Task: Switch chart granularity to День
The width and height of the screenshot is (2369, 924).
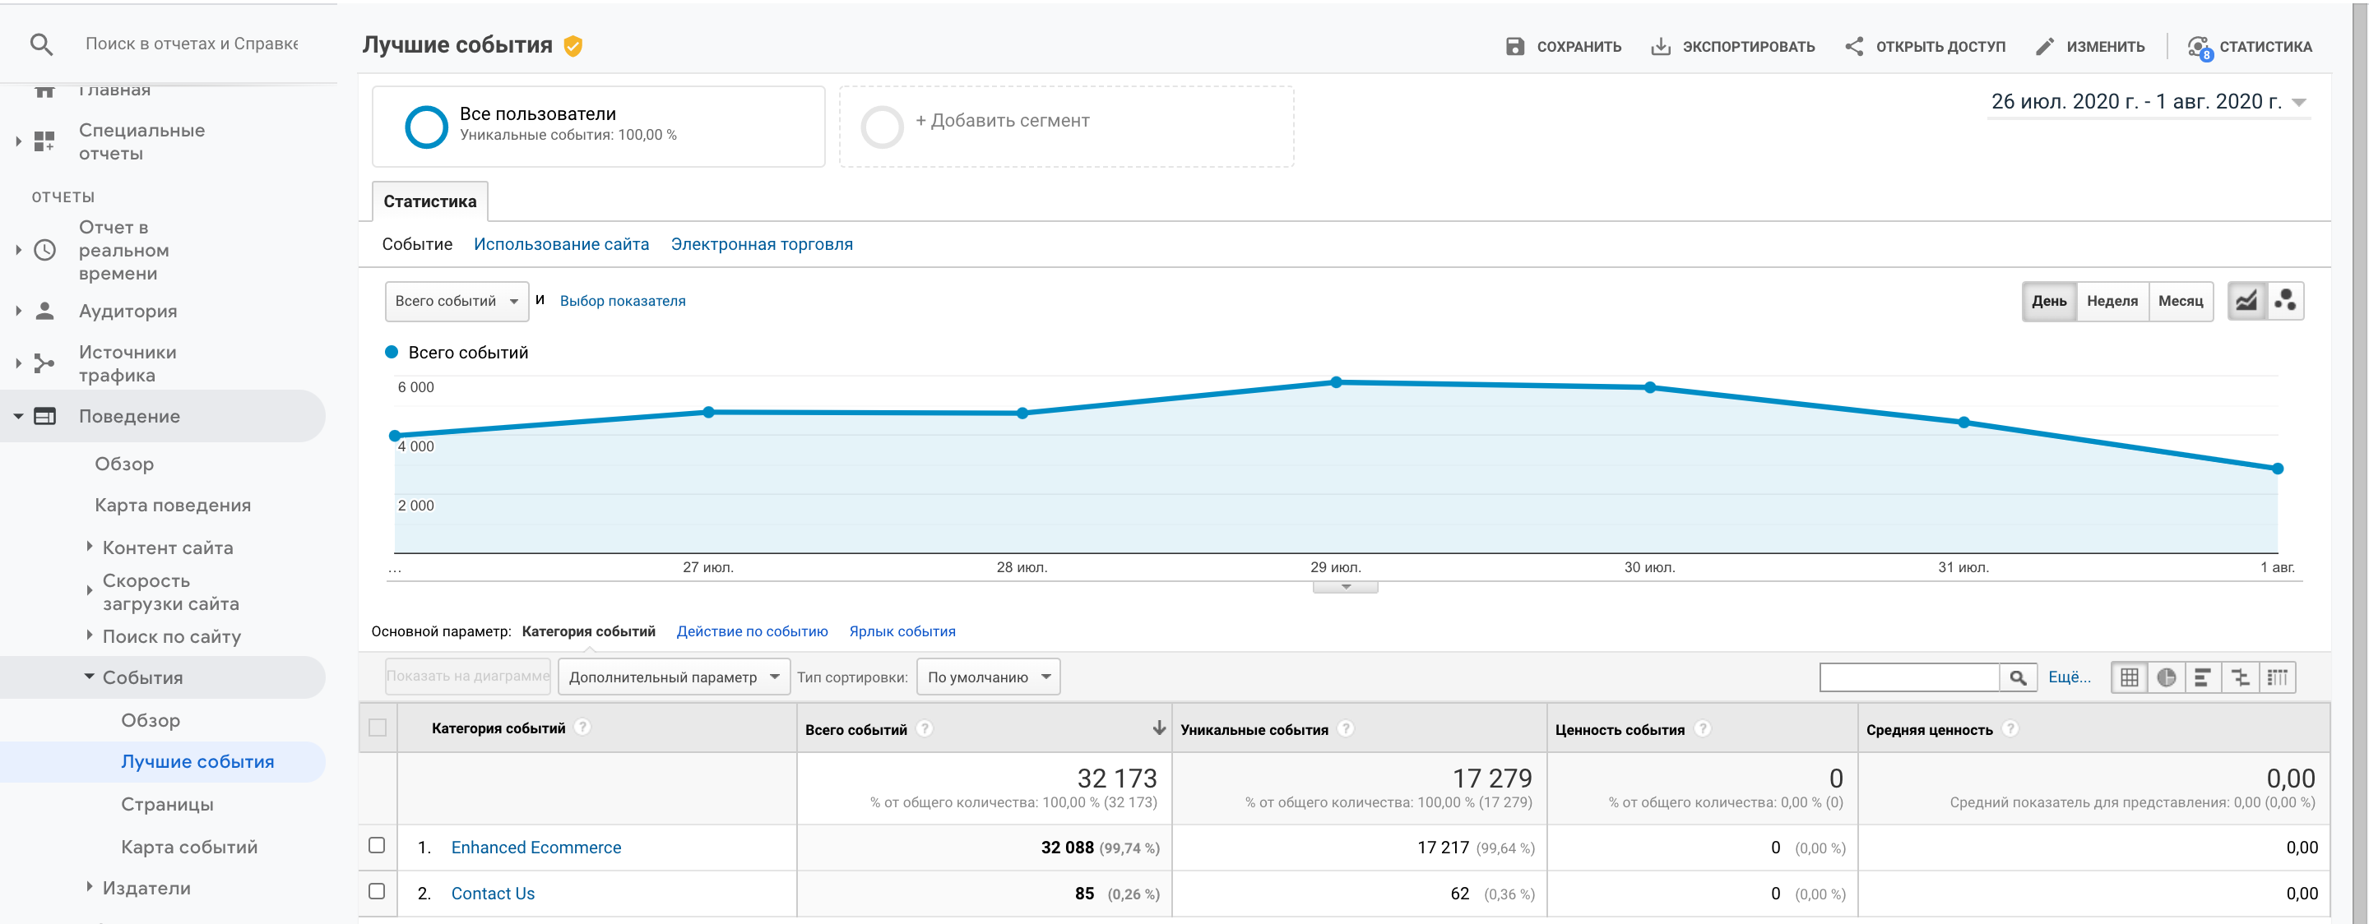Action: pos(2049,301)
